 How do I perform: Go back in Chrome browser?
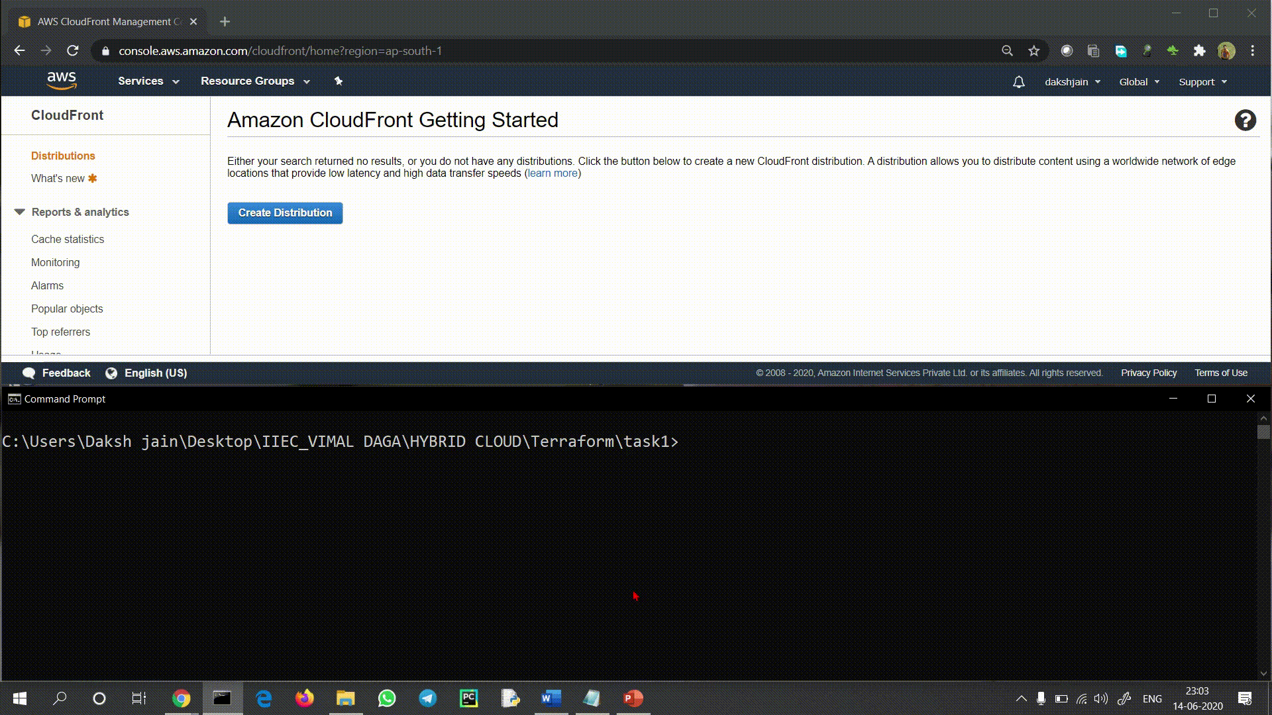[x=19, y=50]
